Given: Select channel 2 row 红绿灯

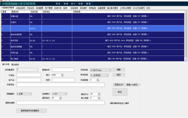Looking at the screenshot, I should 93,22.
